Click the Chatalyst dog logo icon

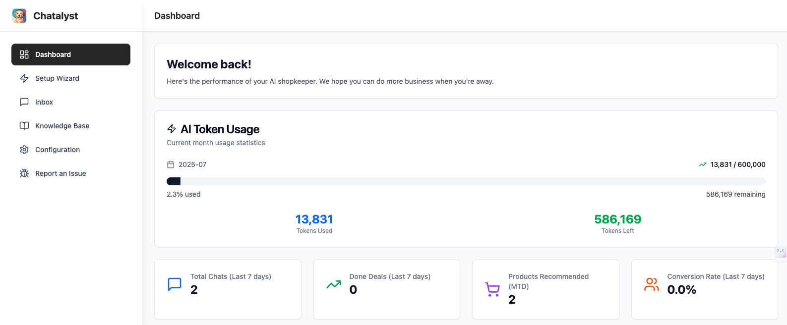19,16
